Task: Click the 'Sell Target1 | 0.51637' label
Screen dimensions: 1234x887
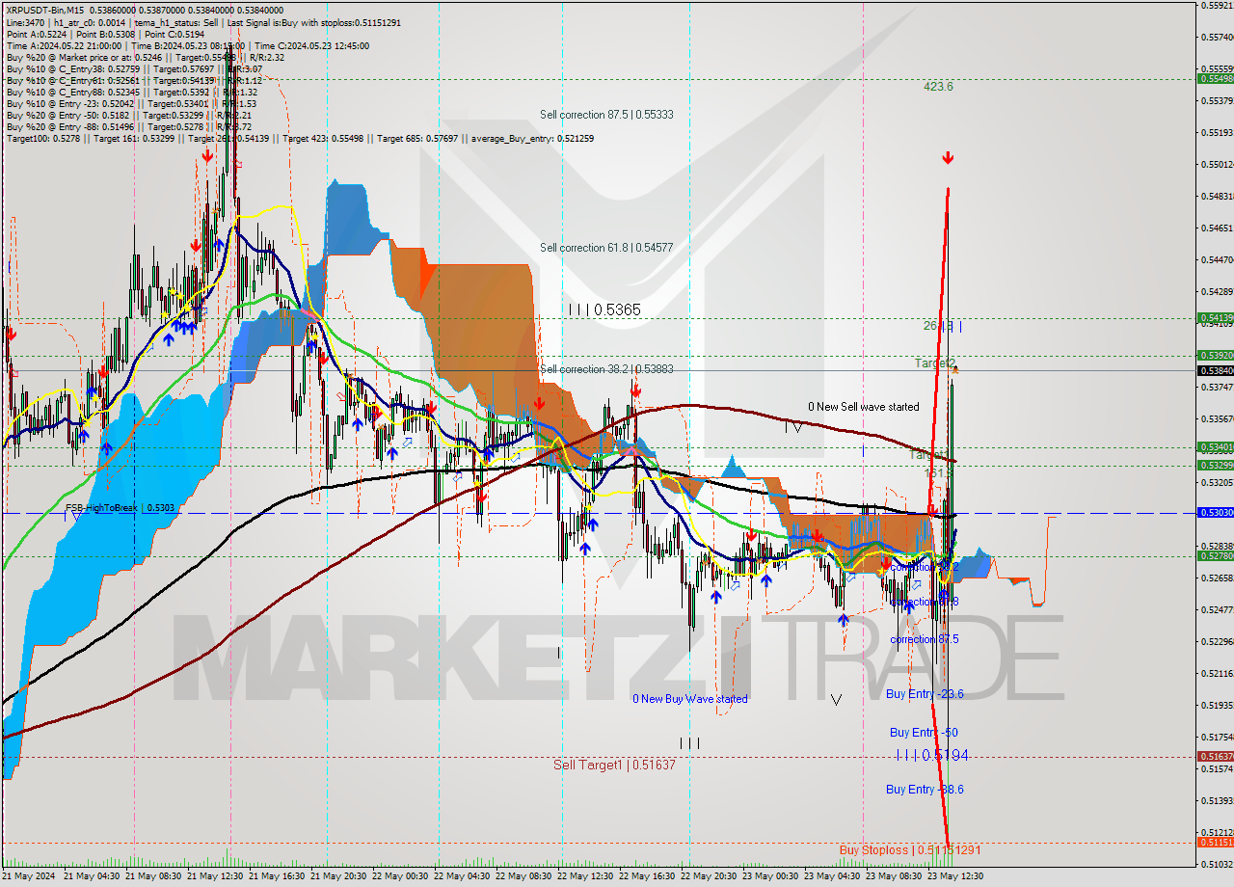Action: tap(615, 765)
